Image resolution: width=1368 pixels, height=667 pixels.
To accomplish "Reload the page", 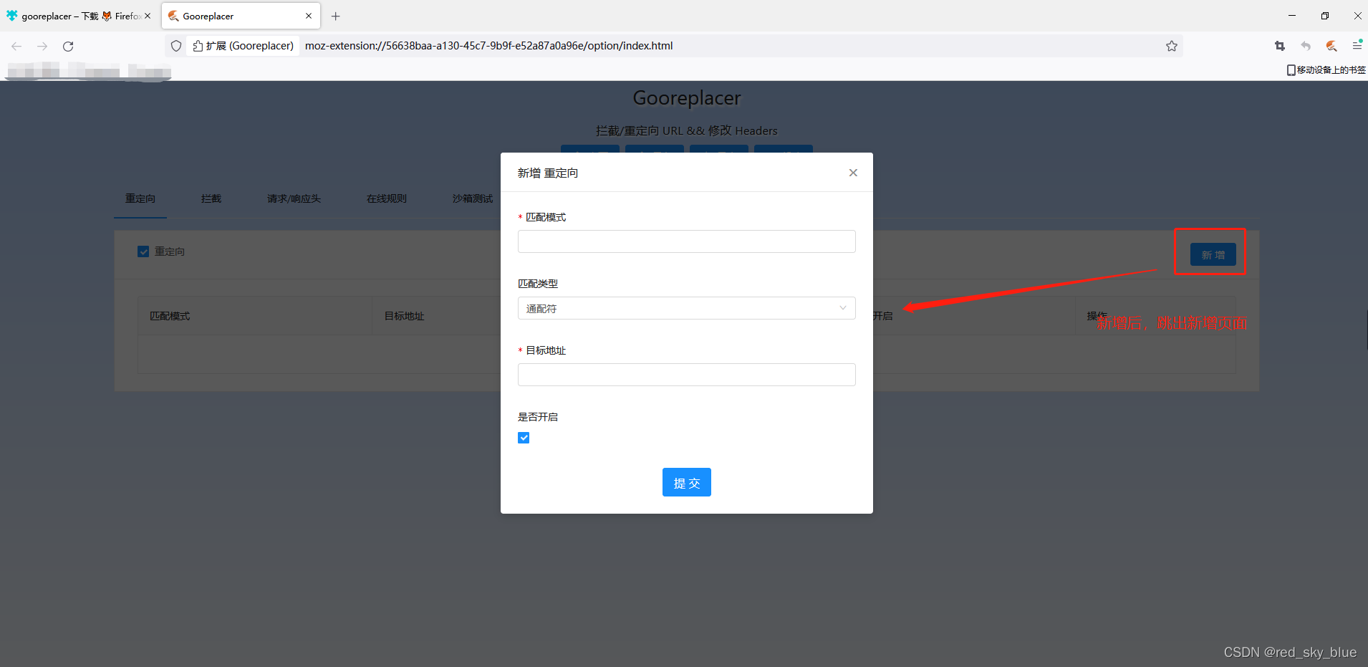I will click(68, 46).
